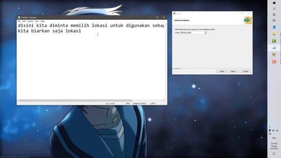Click Next in the Setup wizard
Viewport: 281px width, 158px height.
pyautogui.click(x=234, y=71)
